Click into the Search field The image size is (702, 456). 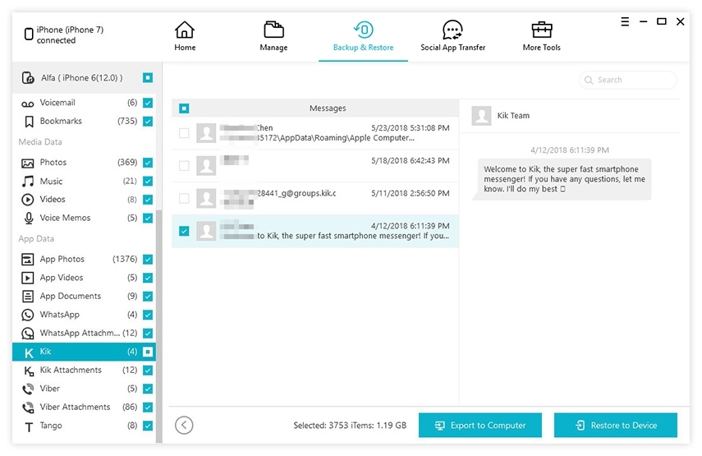point(627,81)
